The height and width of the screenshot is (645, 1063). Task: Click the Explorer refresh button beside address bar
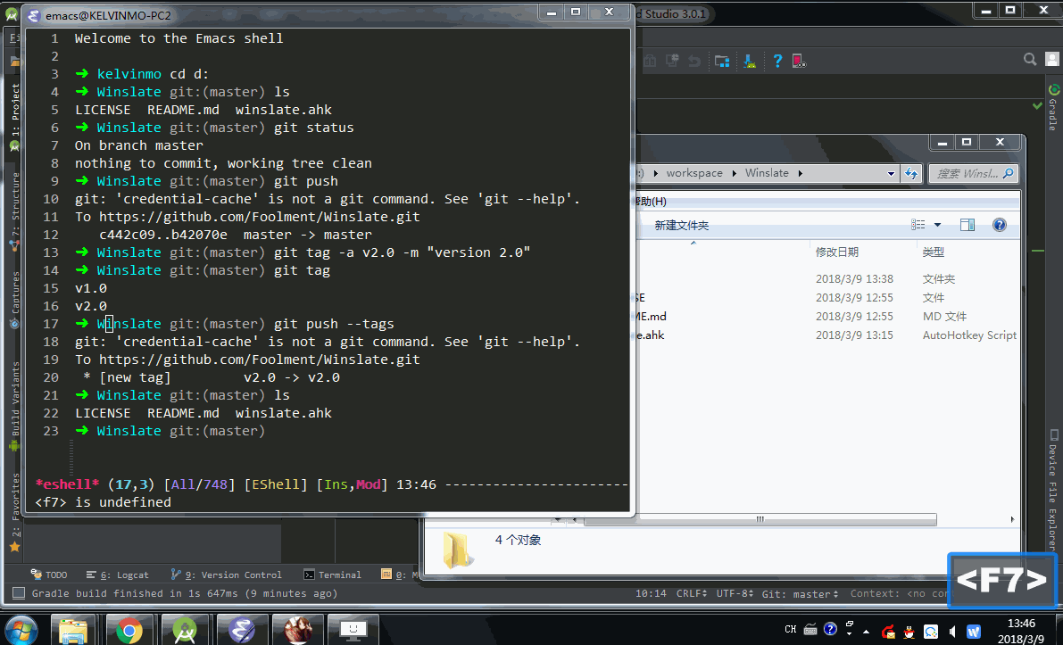point(911,173)
